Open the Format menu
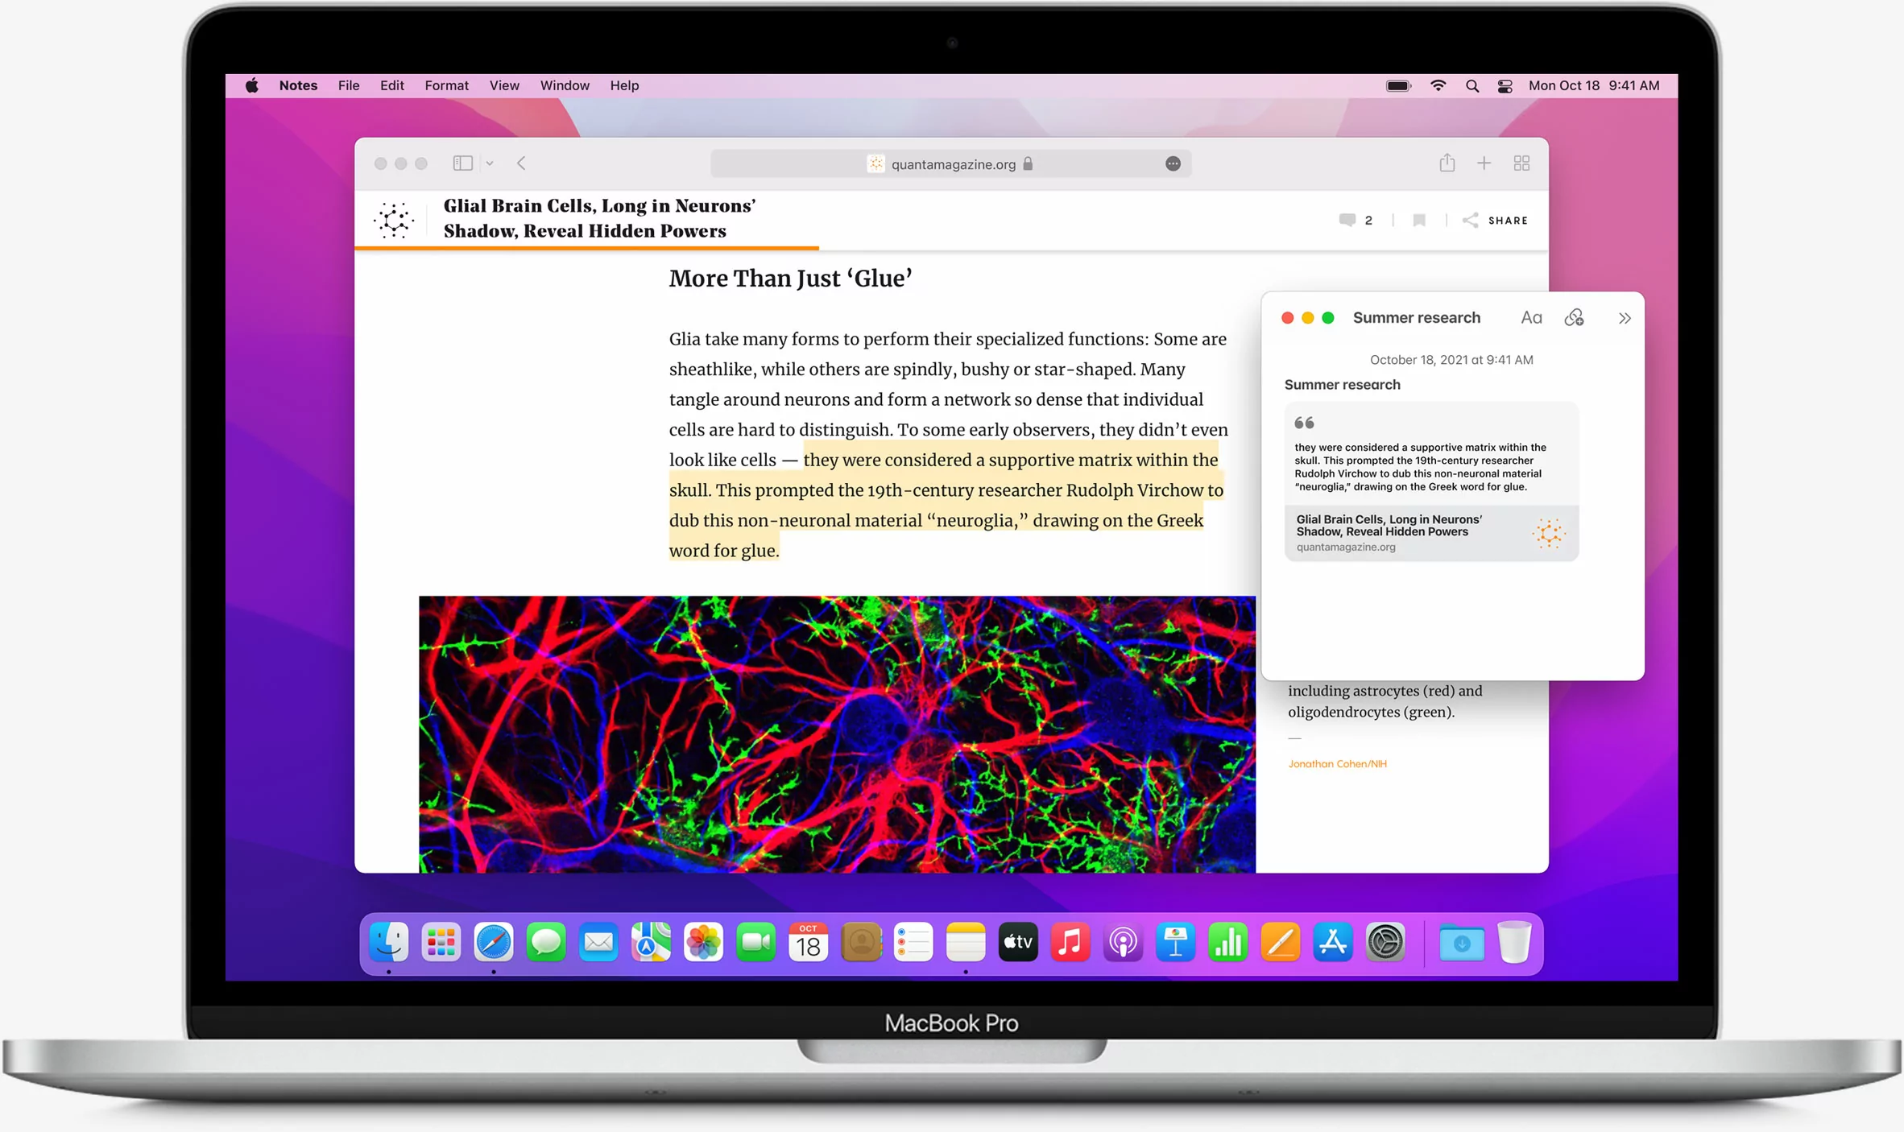The width and height of the screenshot is (1904, 1132). 447,85
